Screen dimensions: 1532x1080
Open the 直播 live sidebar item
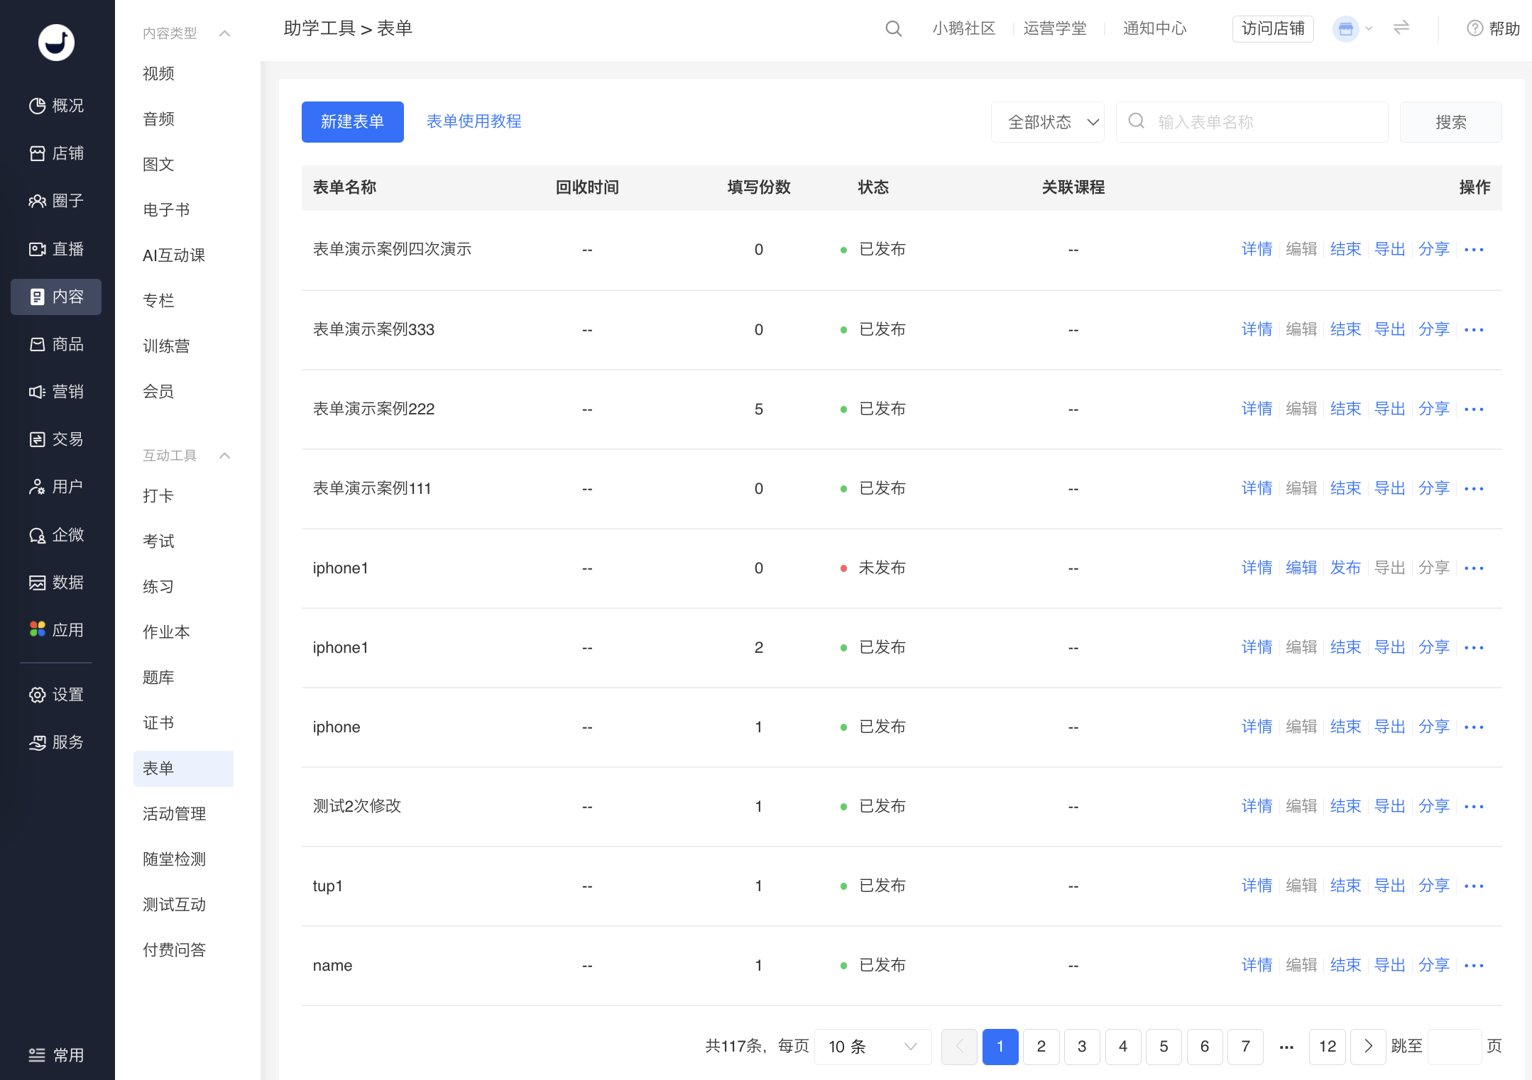pyautogui.click(x=56, y=249)
